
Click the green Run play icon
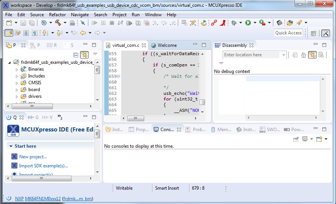click(x=248, y=23)
